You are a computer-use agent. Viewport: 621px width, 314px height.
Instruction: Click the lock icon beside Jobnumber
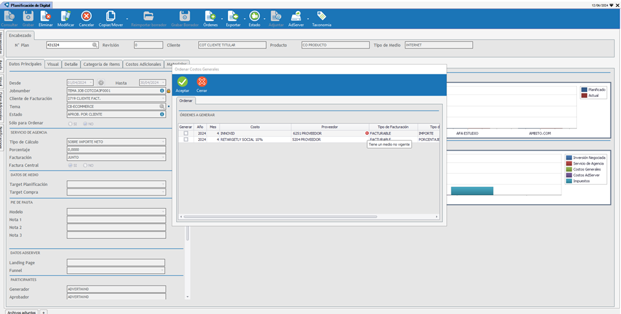click(x=168, y=91)
